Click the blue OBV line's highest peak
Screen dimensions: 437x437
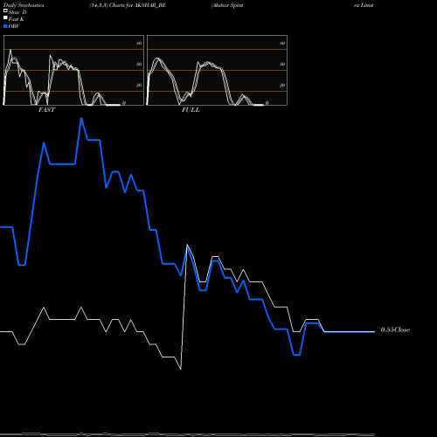coord(81,118)
